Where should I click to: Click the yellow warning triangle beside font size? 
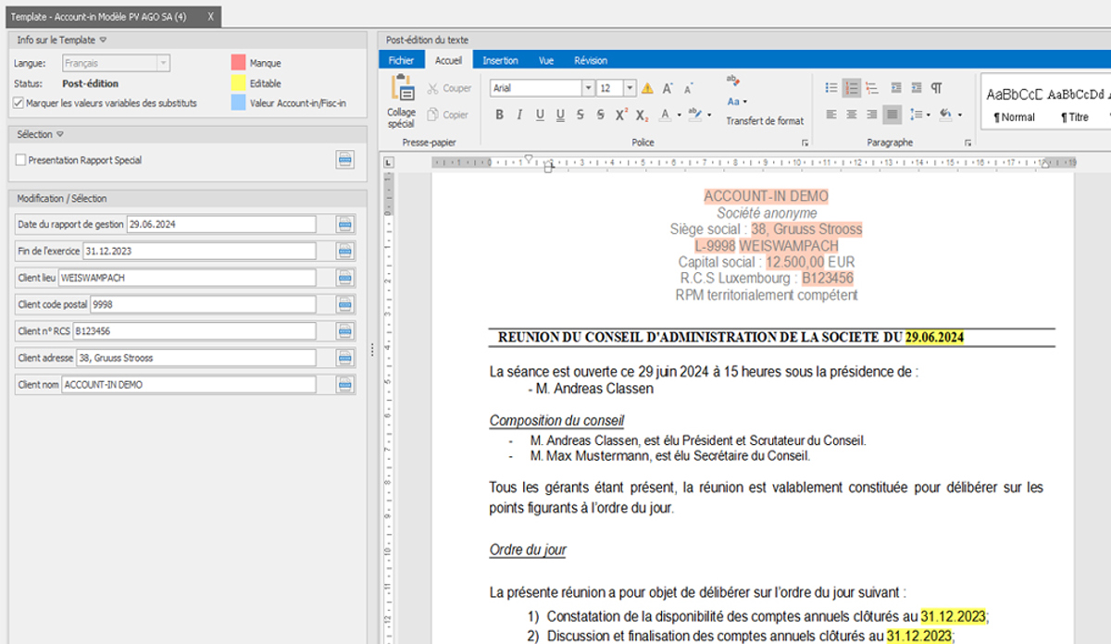click(647, 88)
